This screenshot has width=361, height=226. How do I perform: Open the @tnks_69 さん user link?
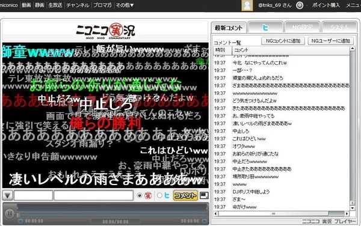tap(275, 5)
